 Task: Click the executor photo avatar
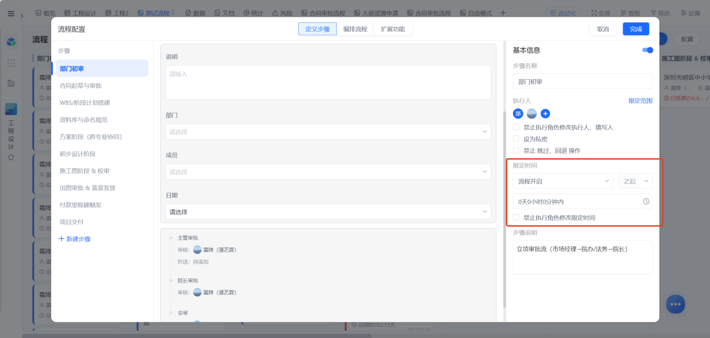(x=531, y=113)
